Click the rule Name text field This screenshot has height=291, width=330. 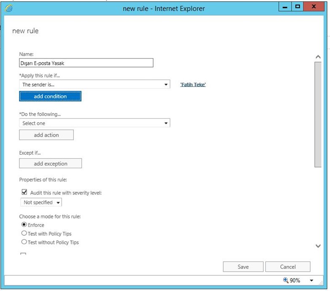tap(86, 63)
